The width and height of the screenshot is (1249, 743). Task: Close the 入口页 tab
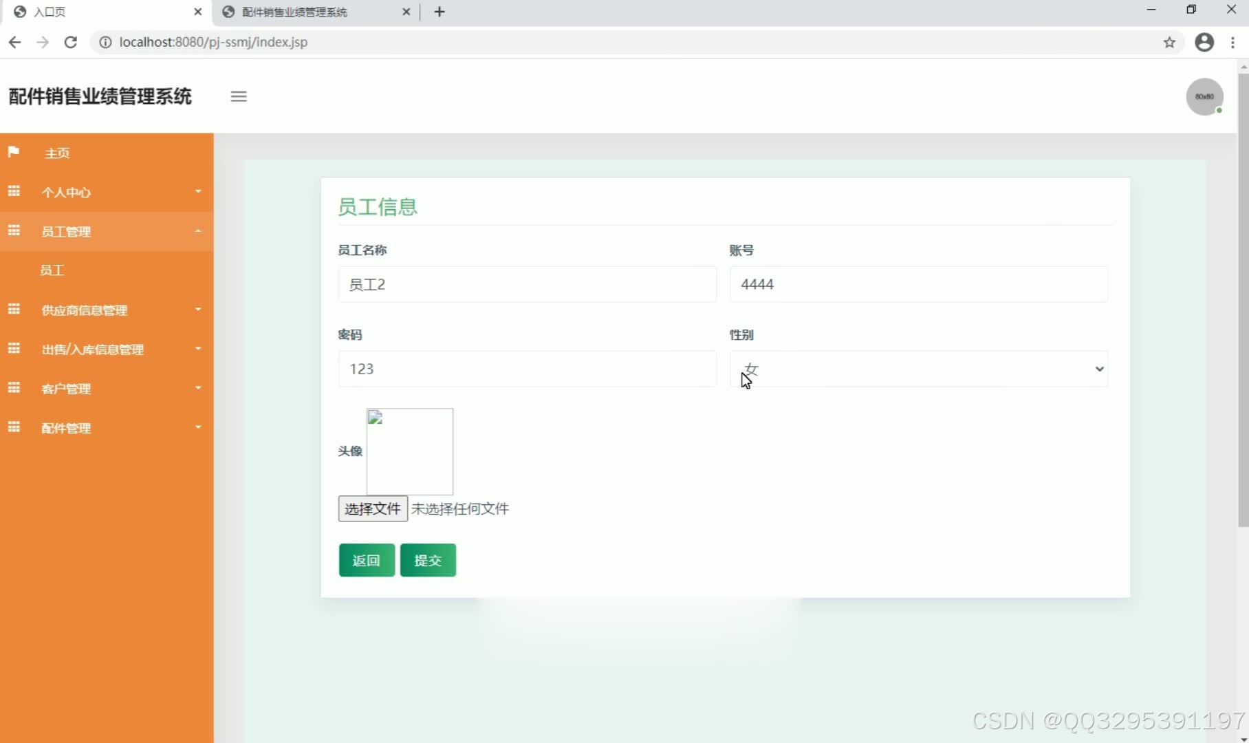[197, 12]
